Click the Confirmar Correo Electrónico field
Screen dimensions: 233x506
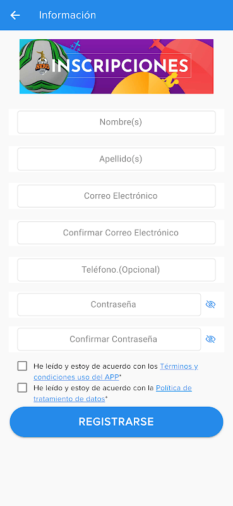[116, 233]
